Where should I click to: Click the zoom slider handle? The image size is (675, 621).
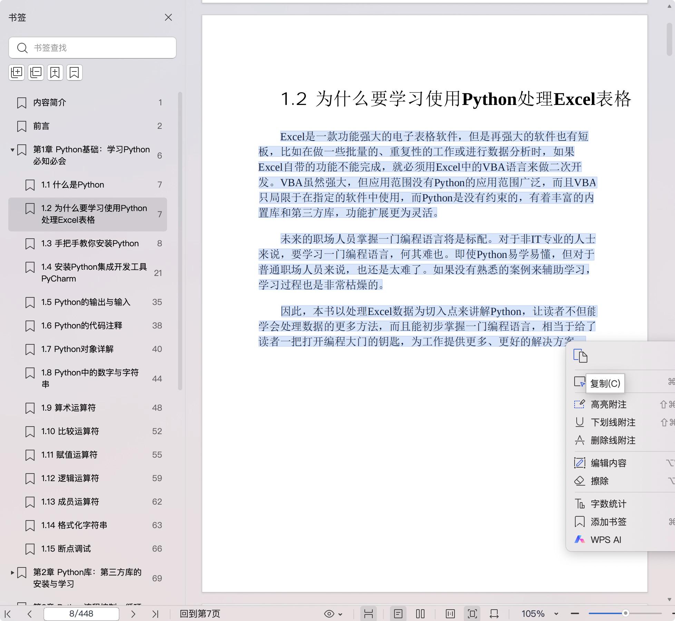(625, 613)
